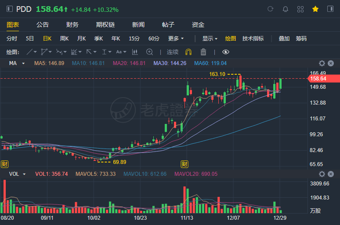Switch to the 帖子 posts tab

click(x=168, y=25)
